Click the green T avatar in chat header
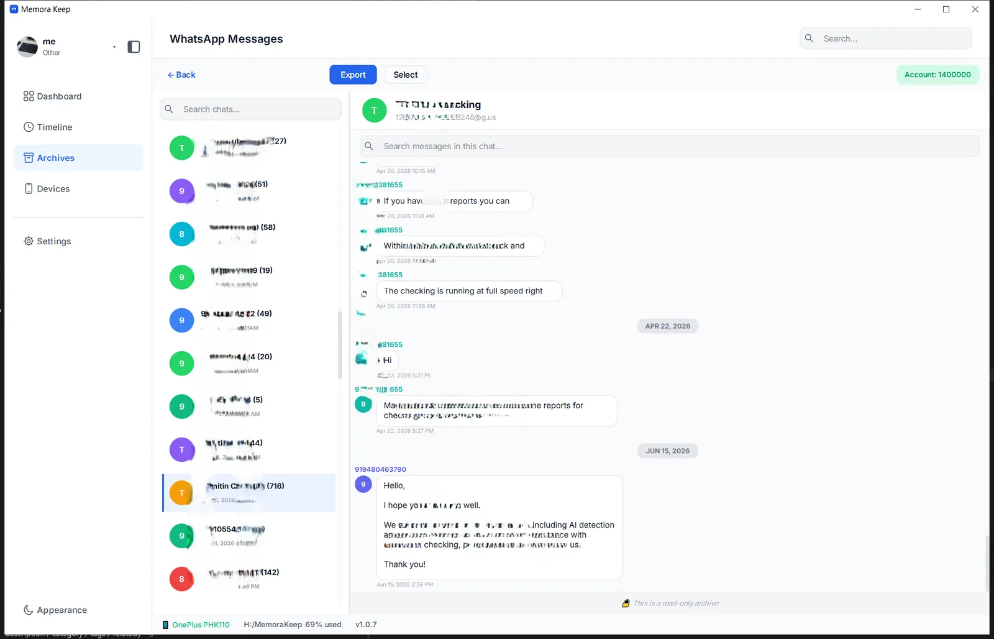The width and height of the screenshot is (994, 639). (374, 111)
